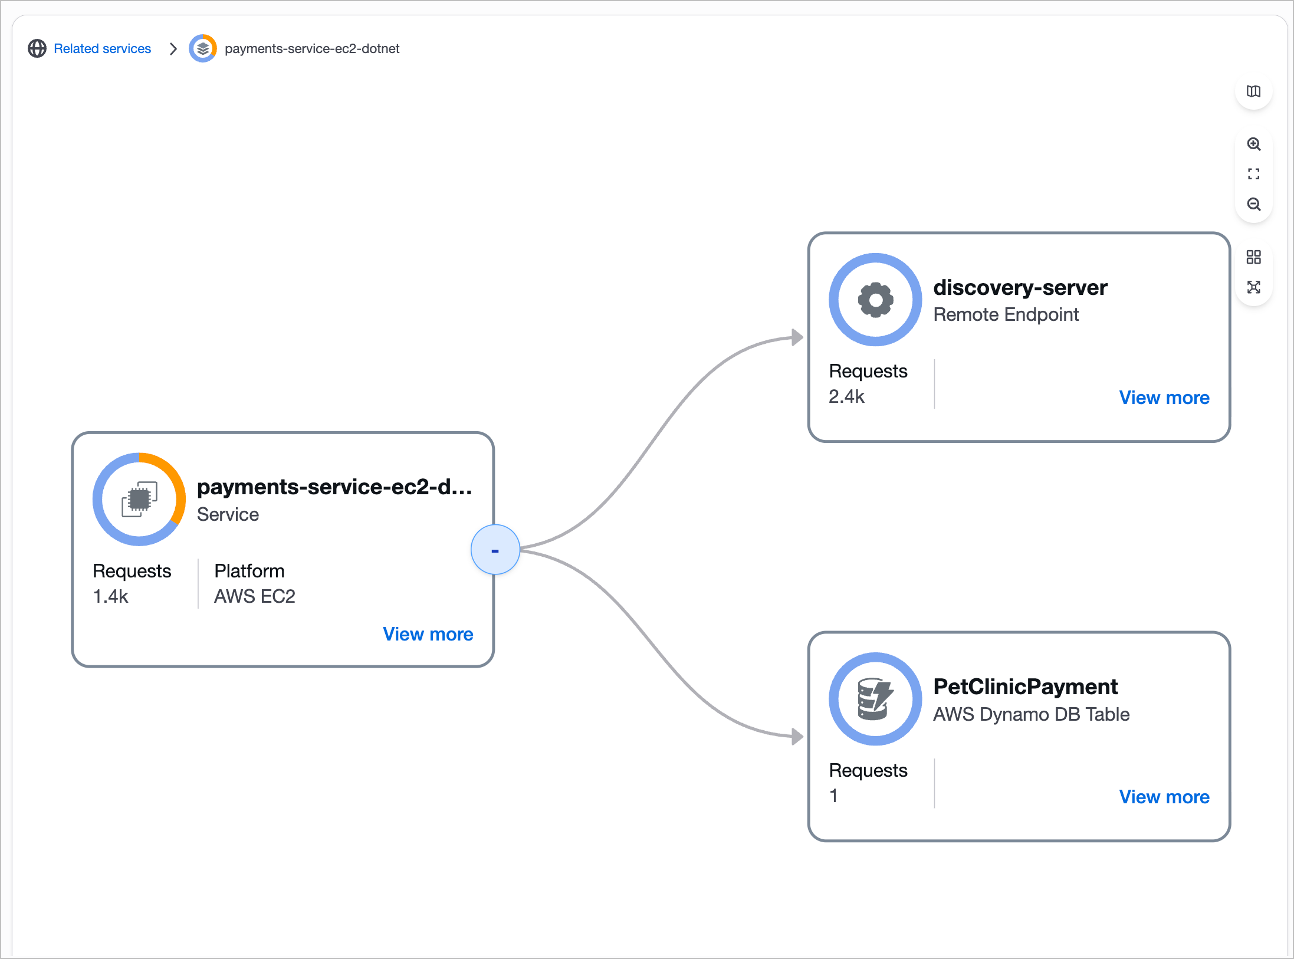Fit the map to screen

point(1253,174)
